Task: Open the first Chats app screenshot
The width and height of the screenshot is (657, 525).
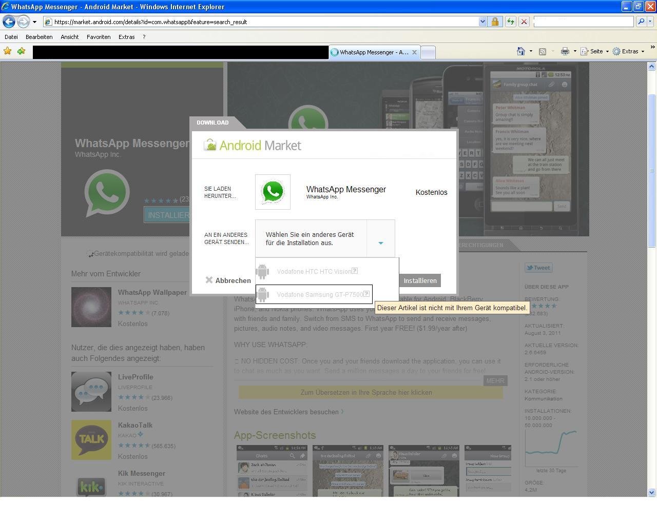Action: (272, 471)
